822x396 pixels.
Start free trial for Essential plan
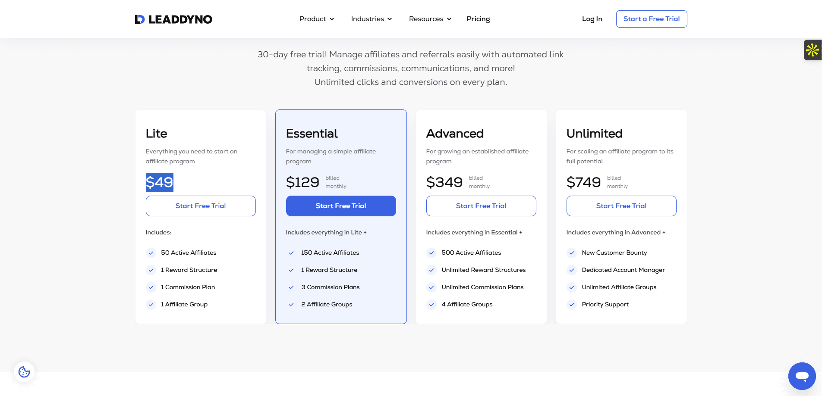point(340,206)
